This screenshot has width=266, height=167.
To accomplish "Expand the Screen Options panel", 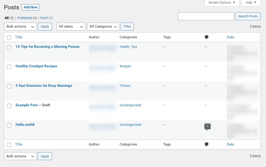I will tap(222, 3).
